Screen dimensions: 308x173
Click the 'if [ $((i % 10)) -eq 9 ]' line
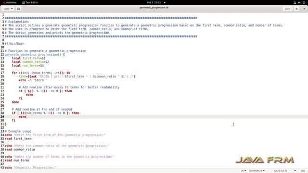[45, 91]
